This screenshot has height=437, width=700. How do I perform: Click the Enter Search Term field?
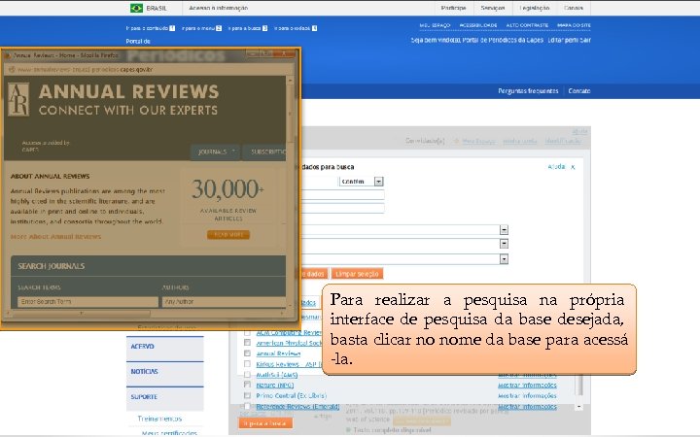(x=87, y=302)
